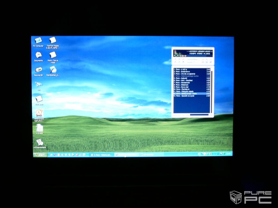
Task: Select the Recycle Bin desktop icon
Action: pos(39,71)
